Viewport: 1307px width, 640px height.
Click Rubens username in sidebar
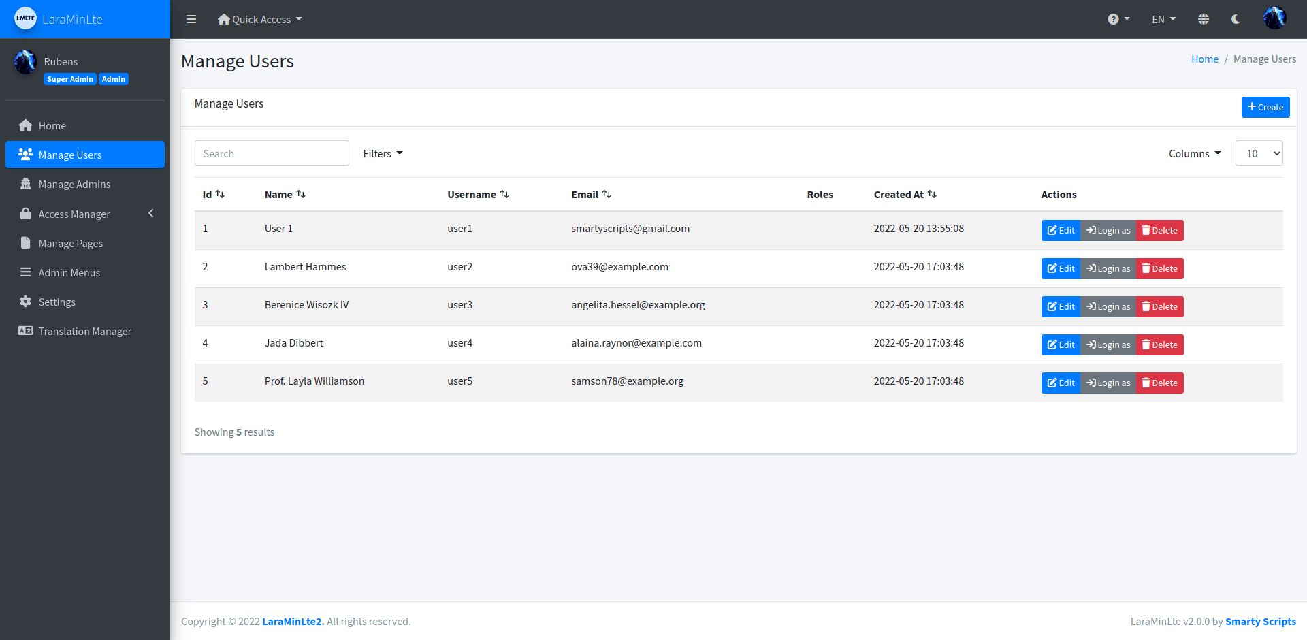pos(61,61)
